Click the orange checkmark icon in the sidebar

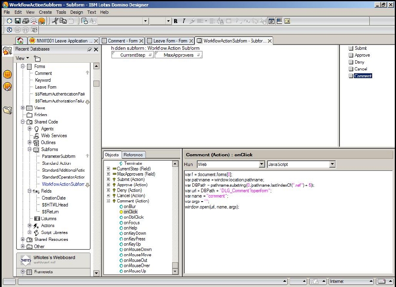[x=7, y=87]
